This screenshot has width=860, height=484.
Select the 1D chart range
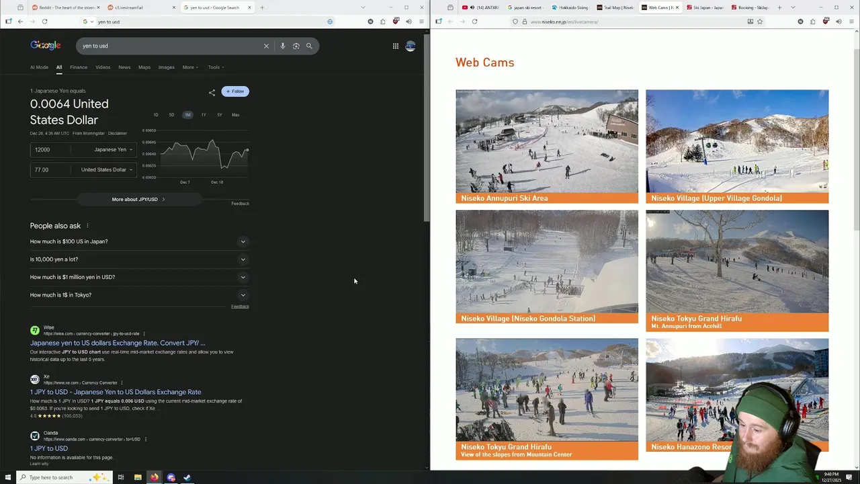point(156,115)
